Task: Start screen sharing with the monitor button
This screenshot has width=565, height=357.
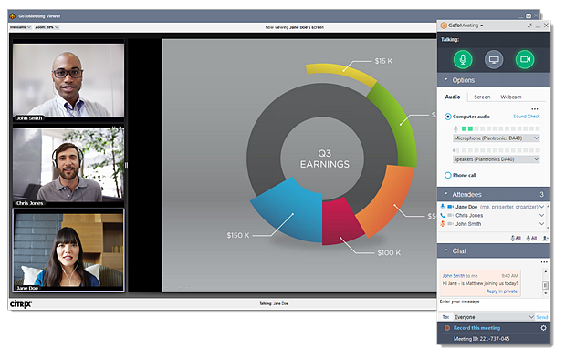Action: coord(494,59)
